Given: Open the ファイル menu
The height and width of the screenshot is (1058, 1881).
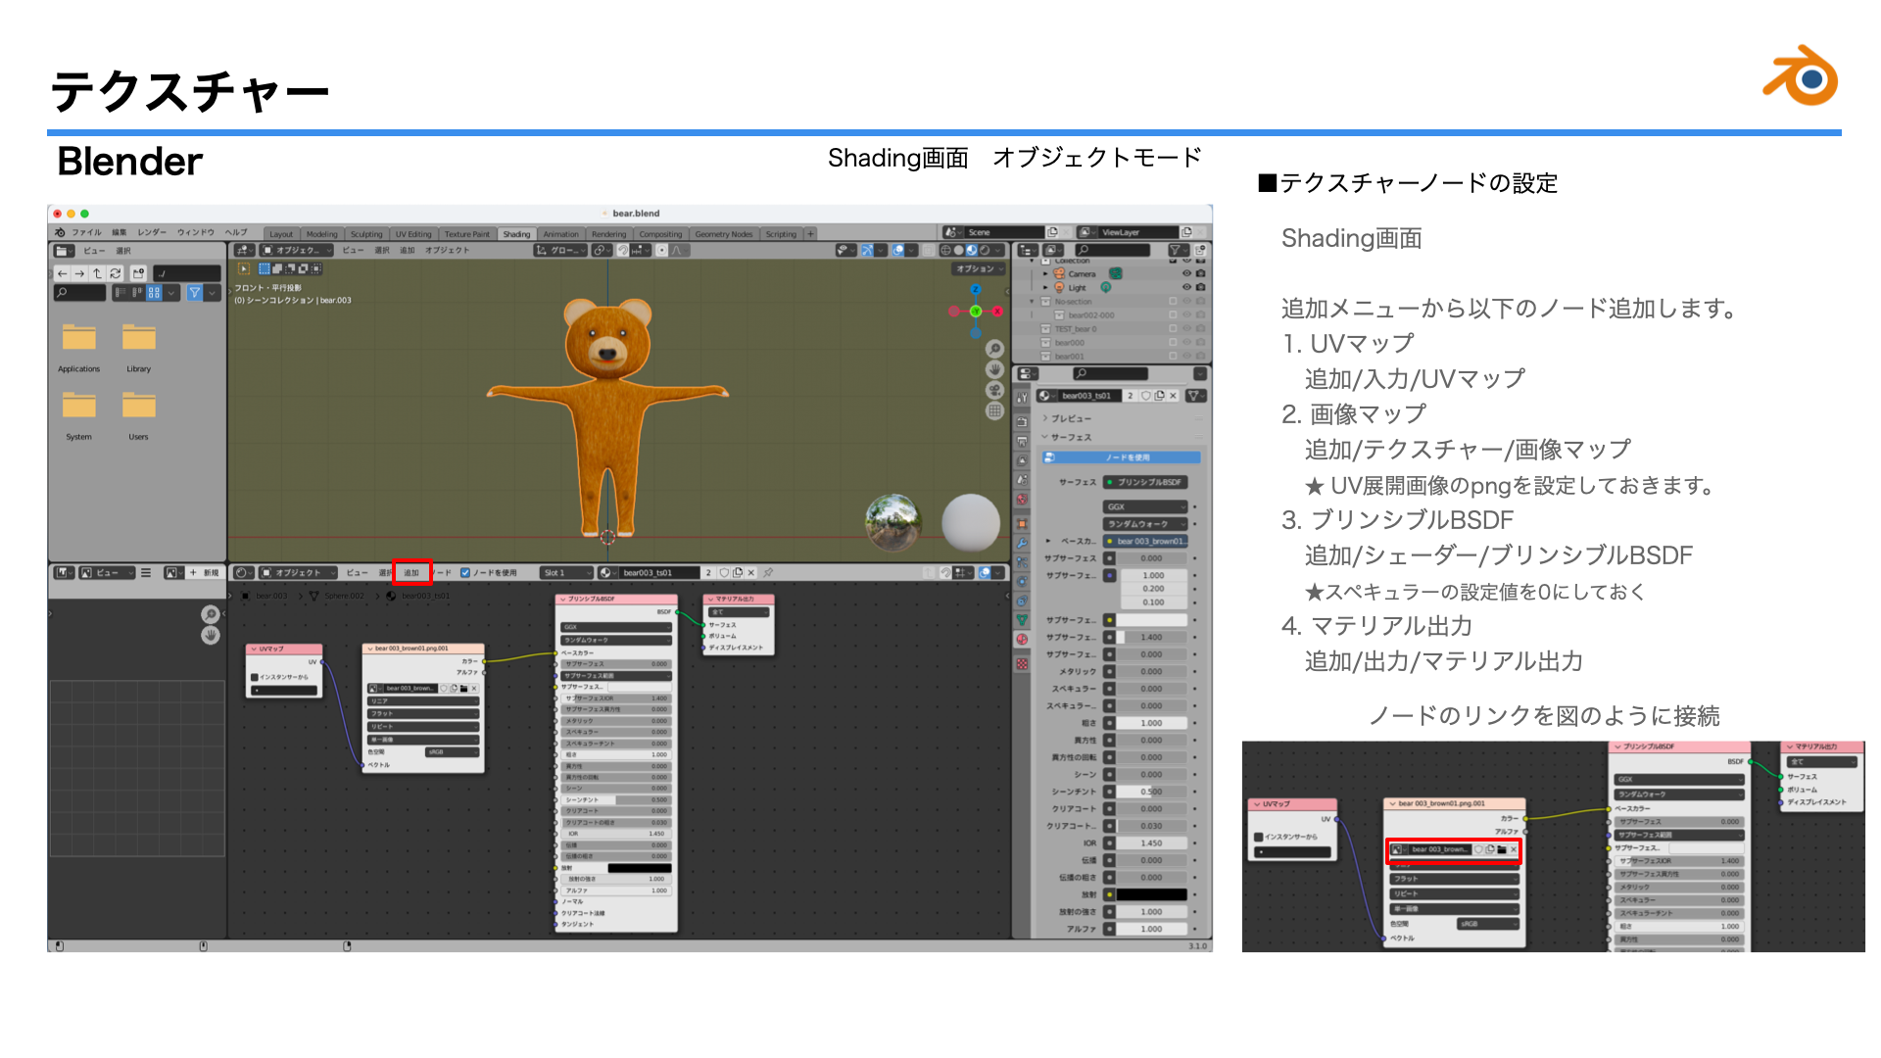Looking at the screenshot, I should click(86, 232).
